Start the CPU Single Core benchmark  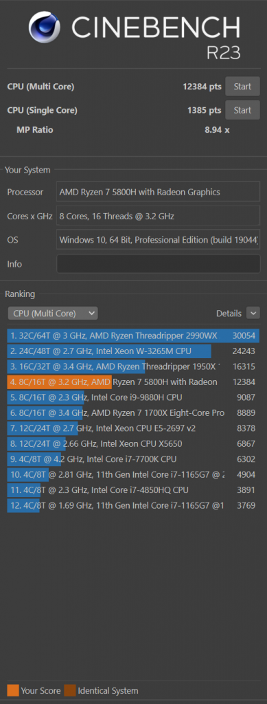pos(242,110)
